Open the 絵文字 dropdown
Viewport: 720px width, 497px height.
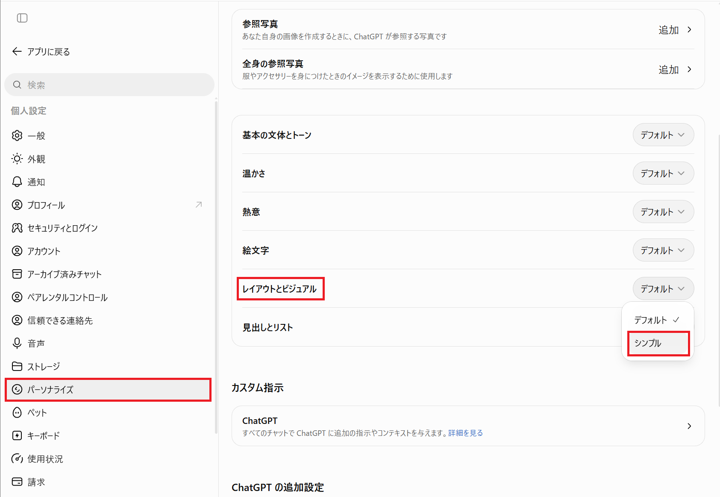[663, 250]
